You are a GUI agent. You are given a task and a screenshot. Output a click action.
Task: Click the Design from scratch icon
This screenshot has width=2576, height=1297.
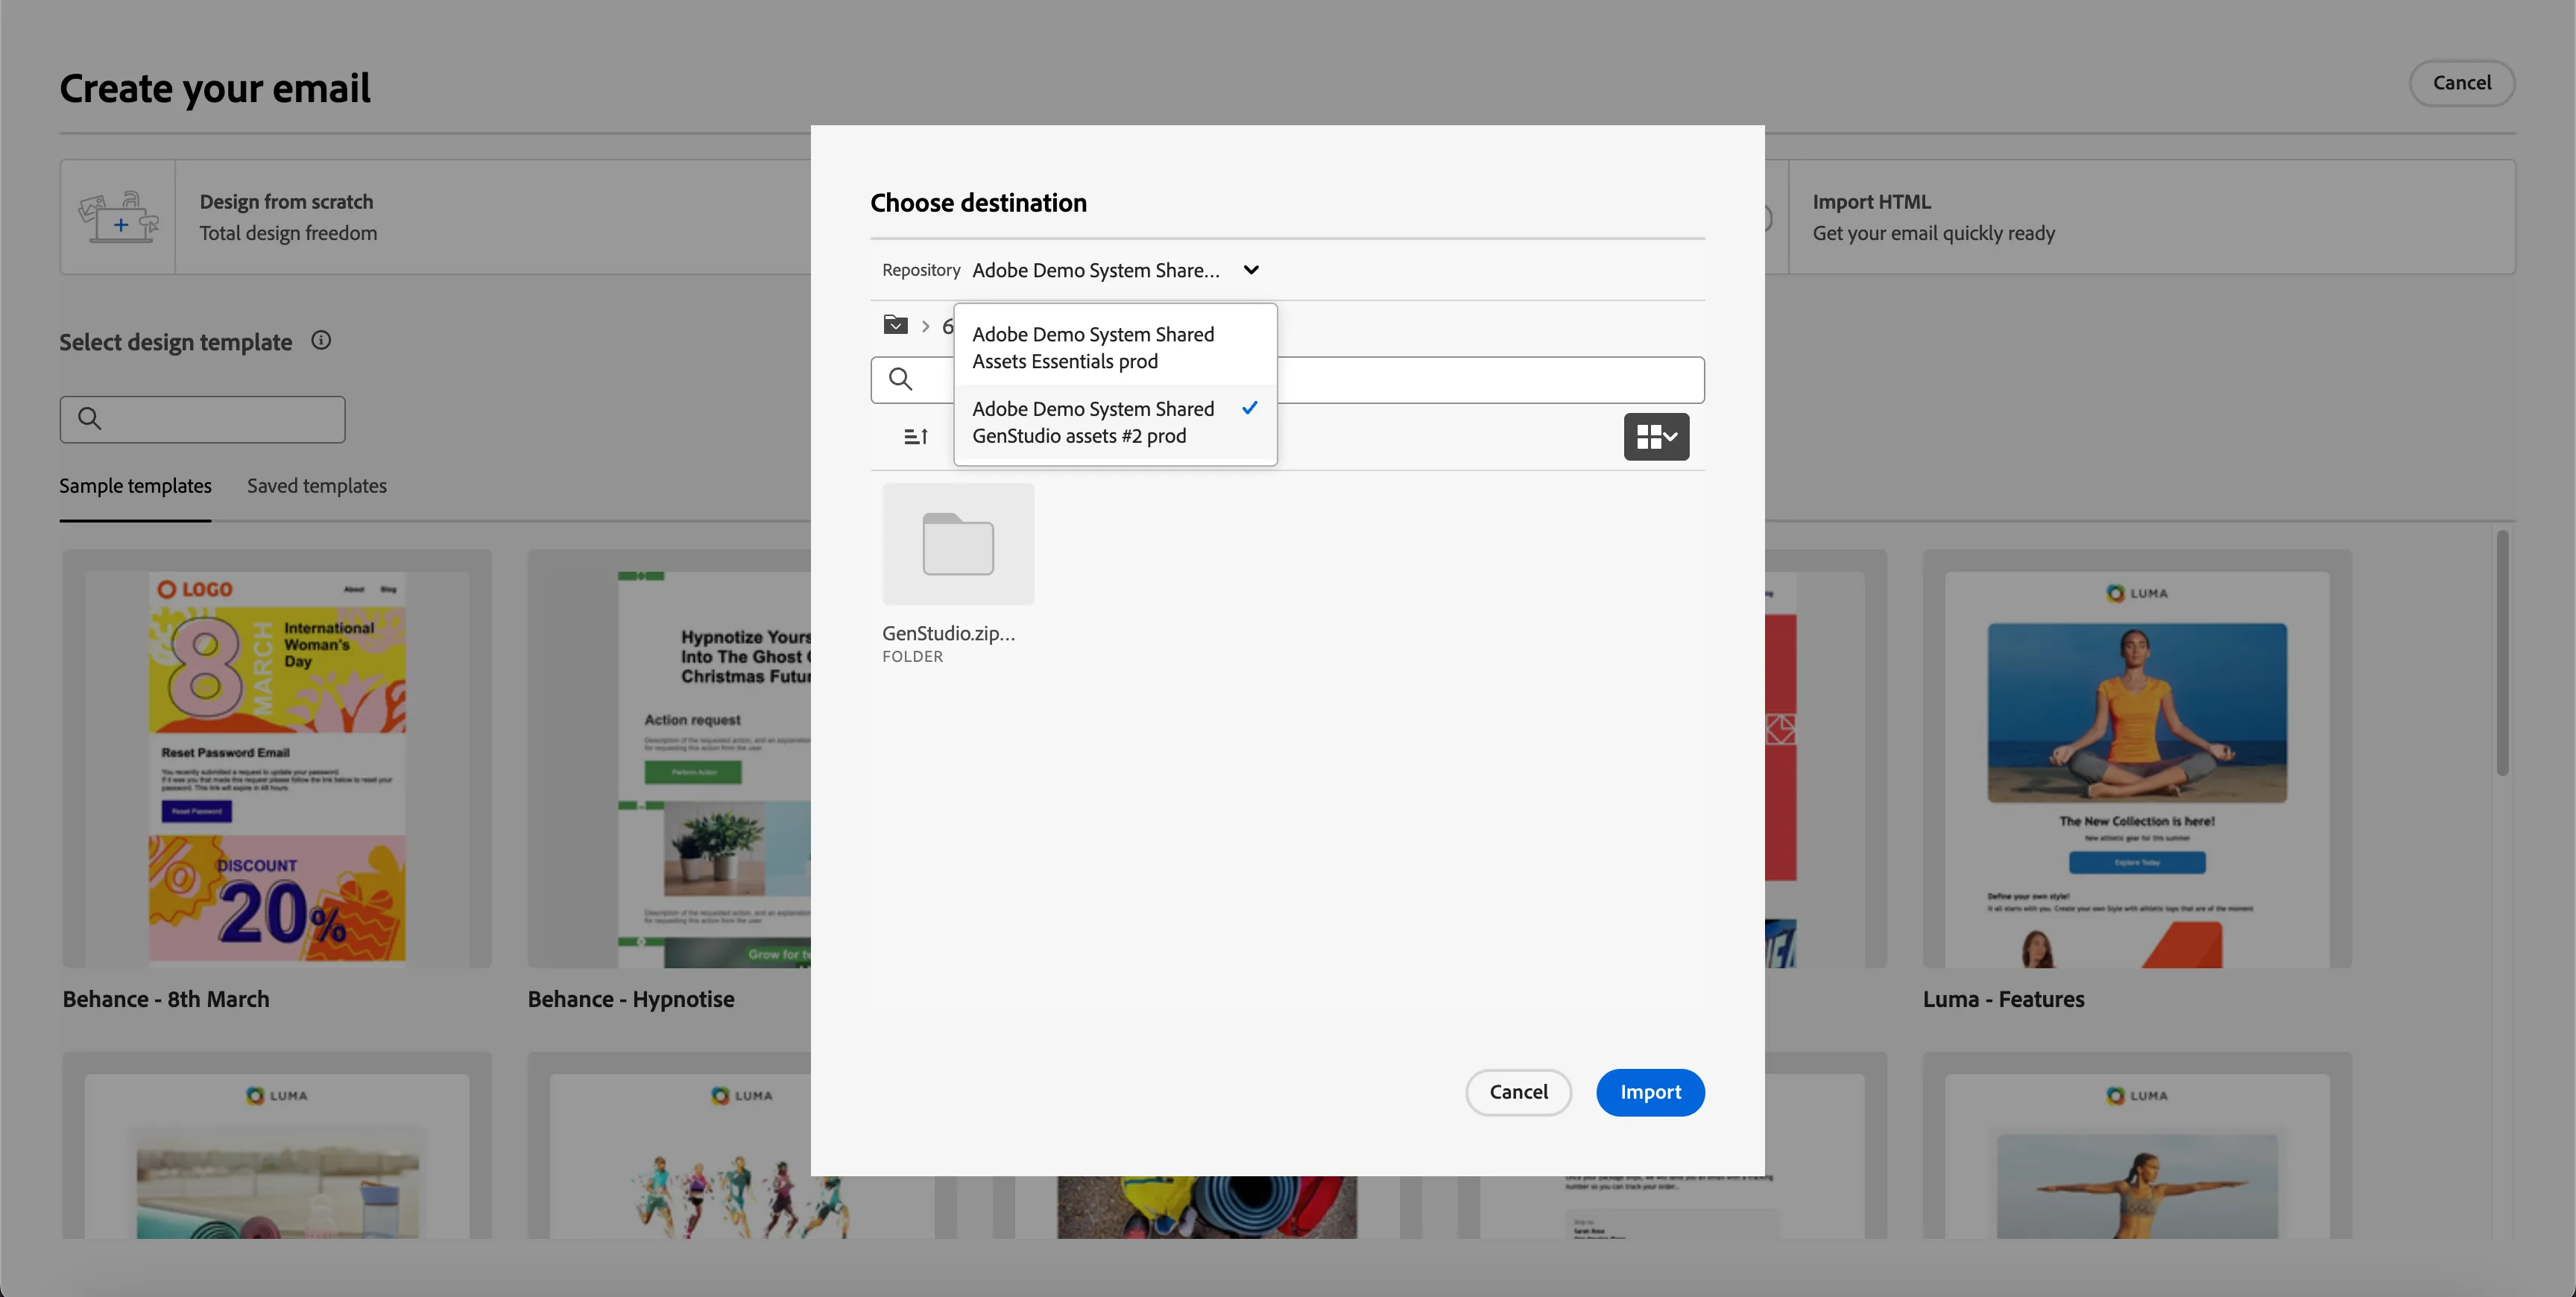pyautogui.click(x=118, y=217)
